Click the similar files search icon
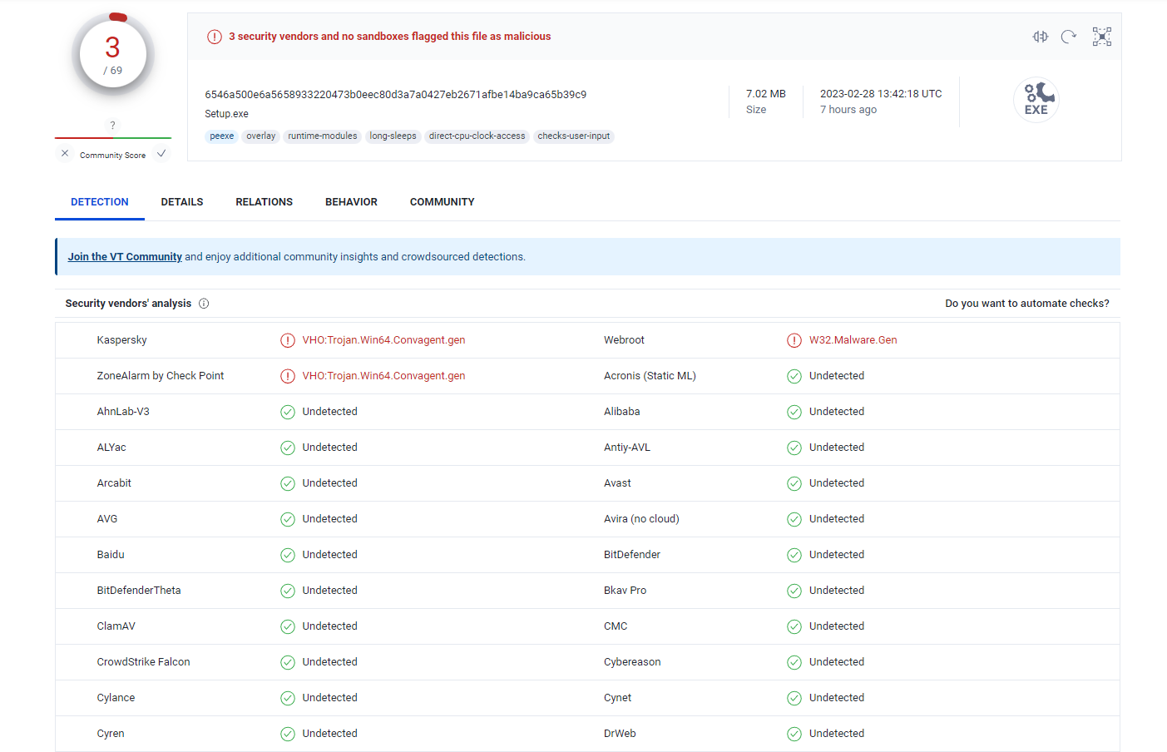This screenshot has width=1167, height=752. pos(1040,37)
